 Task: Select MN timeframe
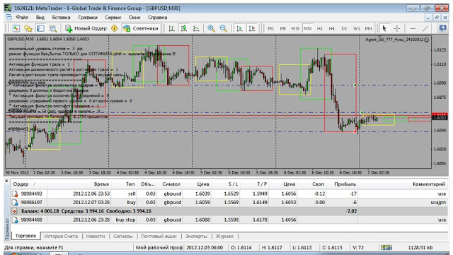pyautogui.click(x=368, y=28)
